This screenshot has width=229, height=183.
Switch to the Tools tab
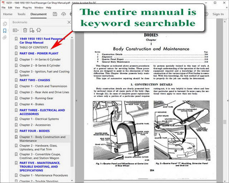click(22, 14)
